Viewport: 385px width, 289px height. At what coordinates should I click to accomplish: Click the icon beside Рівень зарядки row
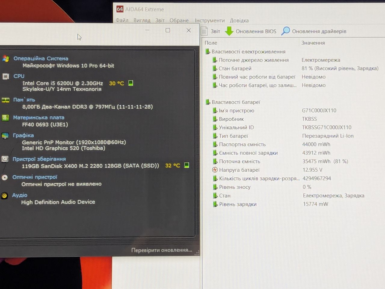[x=215, y=204]
